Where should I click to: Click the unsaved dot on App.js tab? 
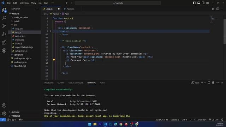pos(59,9)
